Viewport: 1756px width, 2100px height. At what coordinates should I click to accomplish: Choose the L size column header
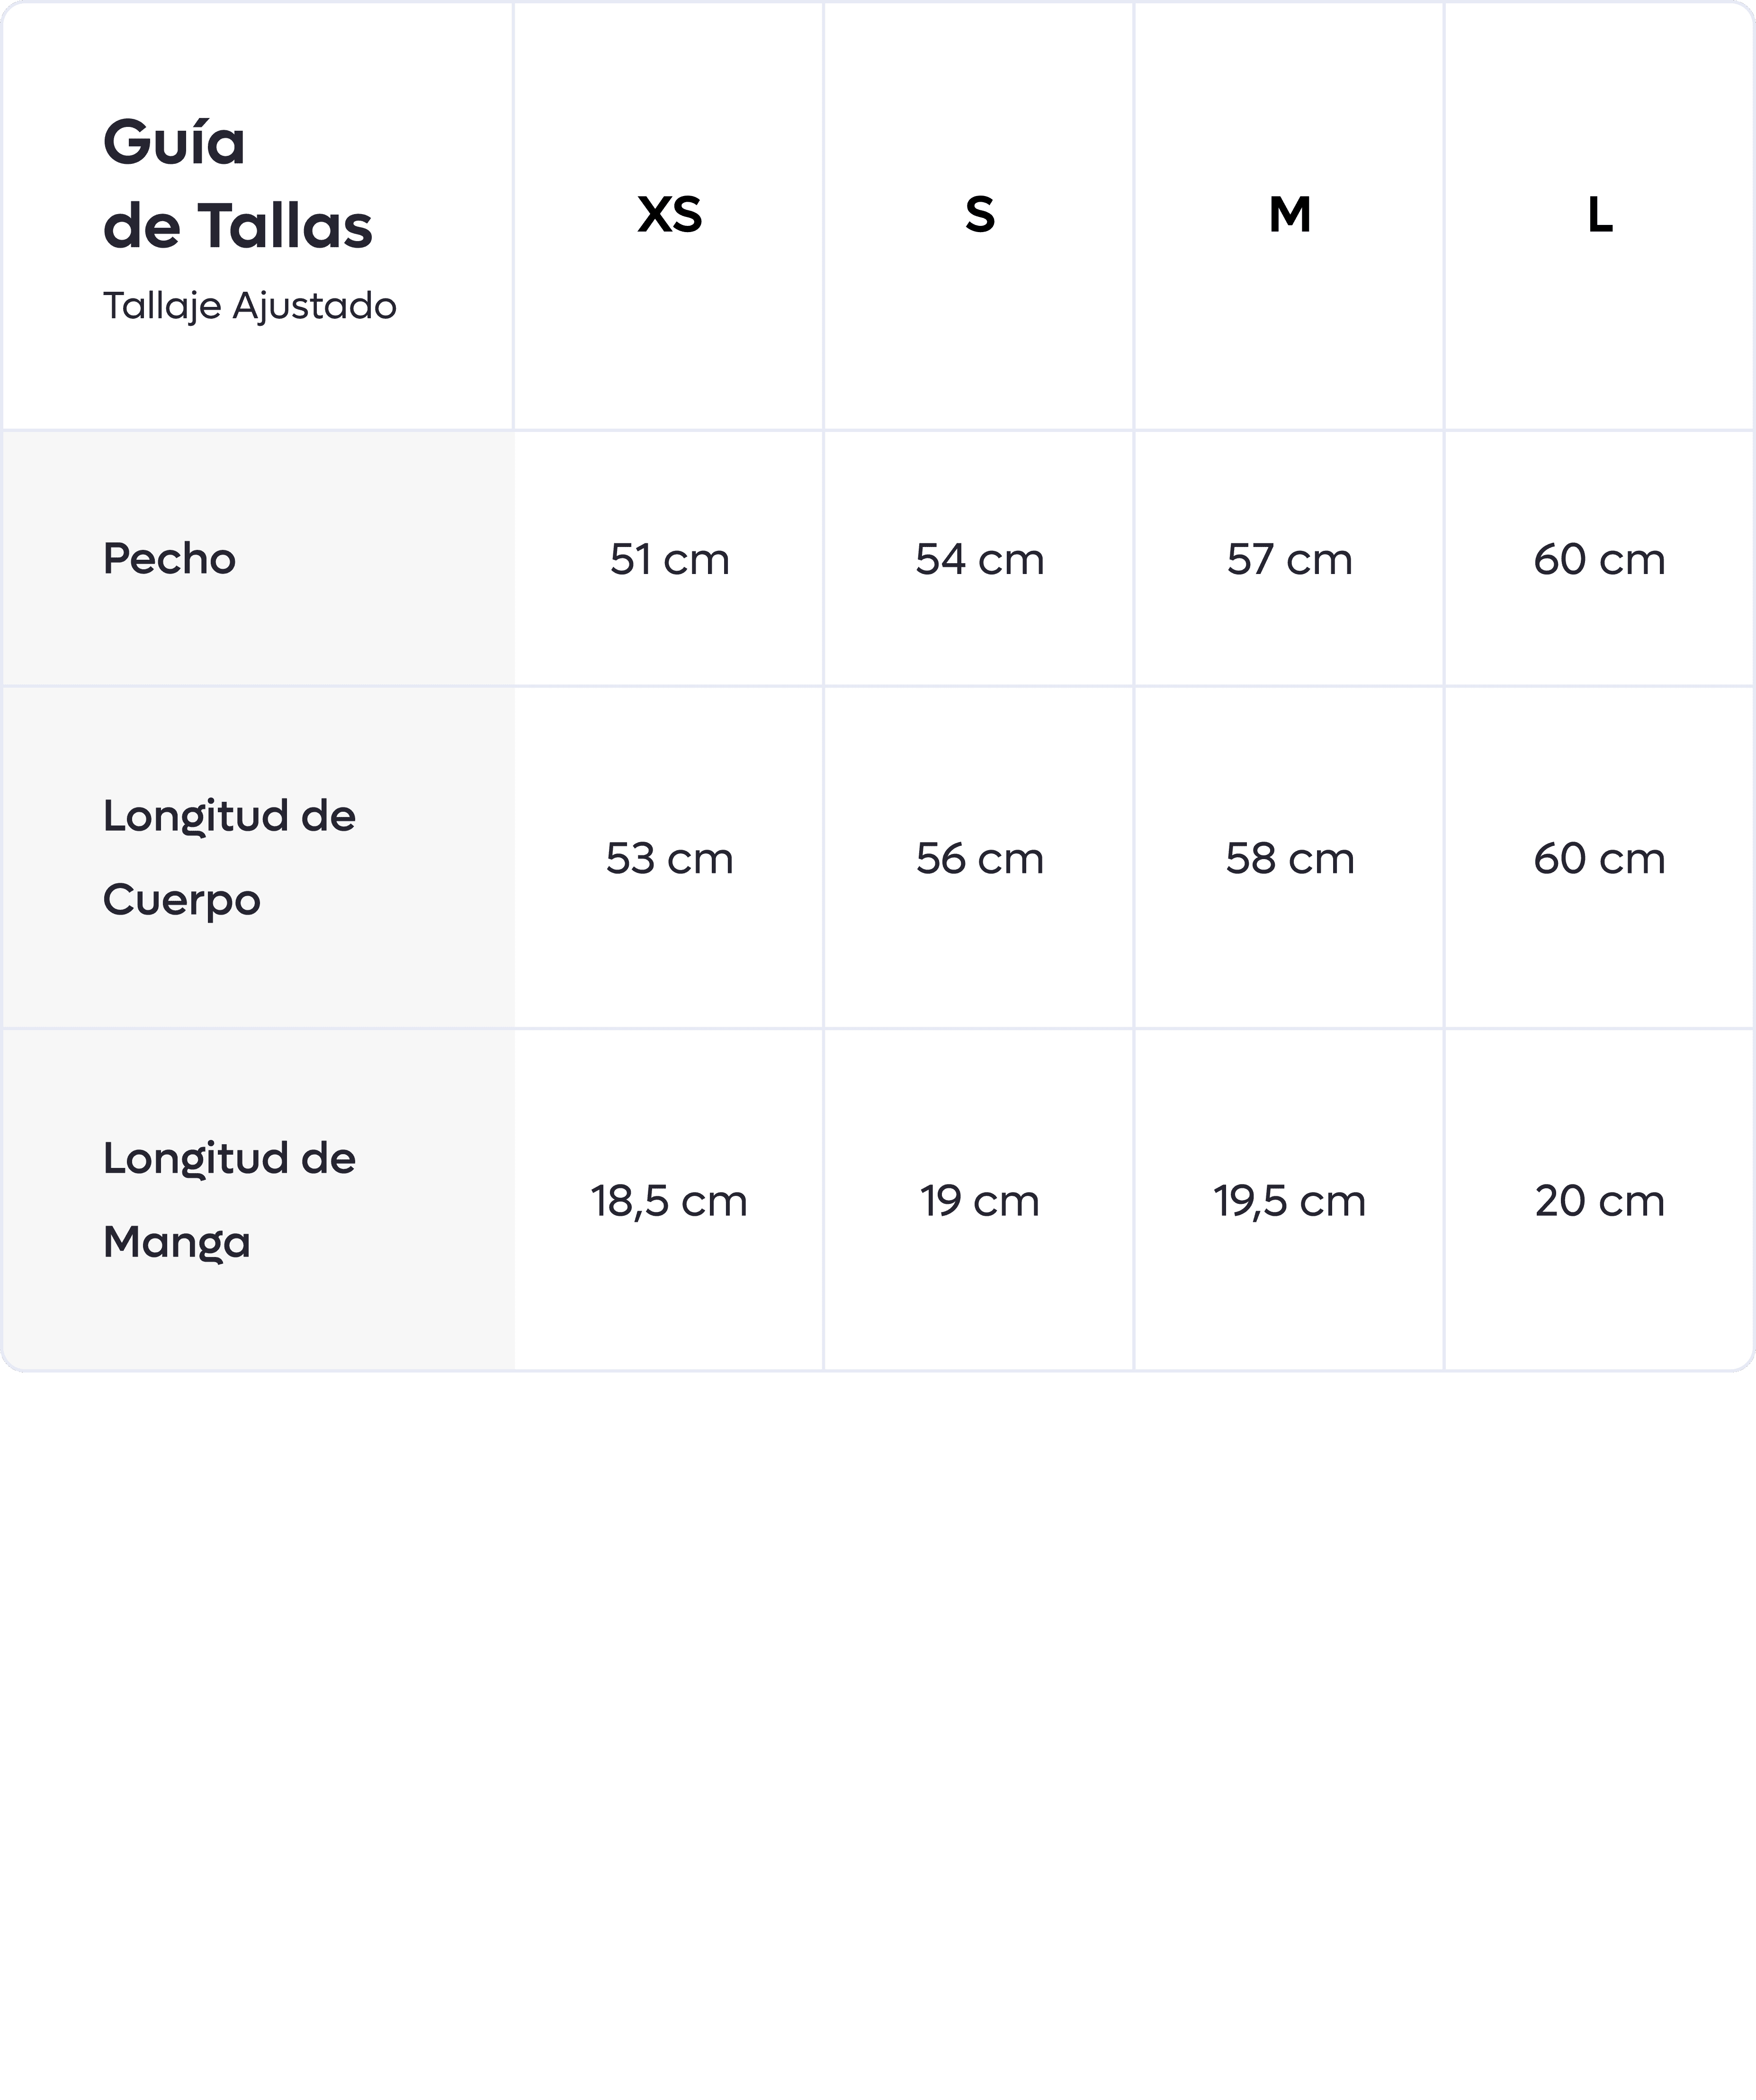[1599, 215]
